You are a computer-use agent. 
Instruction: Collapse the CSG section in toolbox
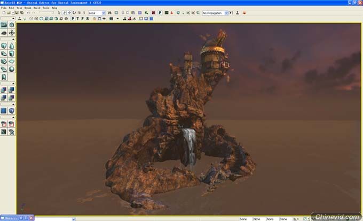pyautogui.click(x=13, y=83)
